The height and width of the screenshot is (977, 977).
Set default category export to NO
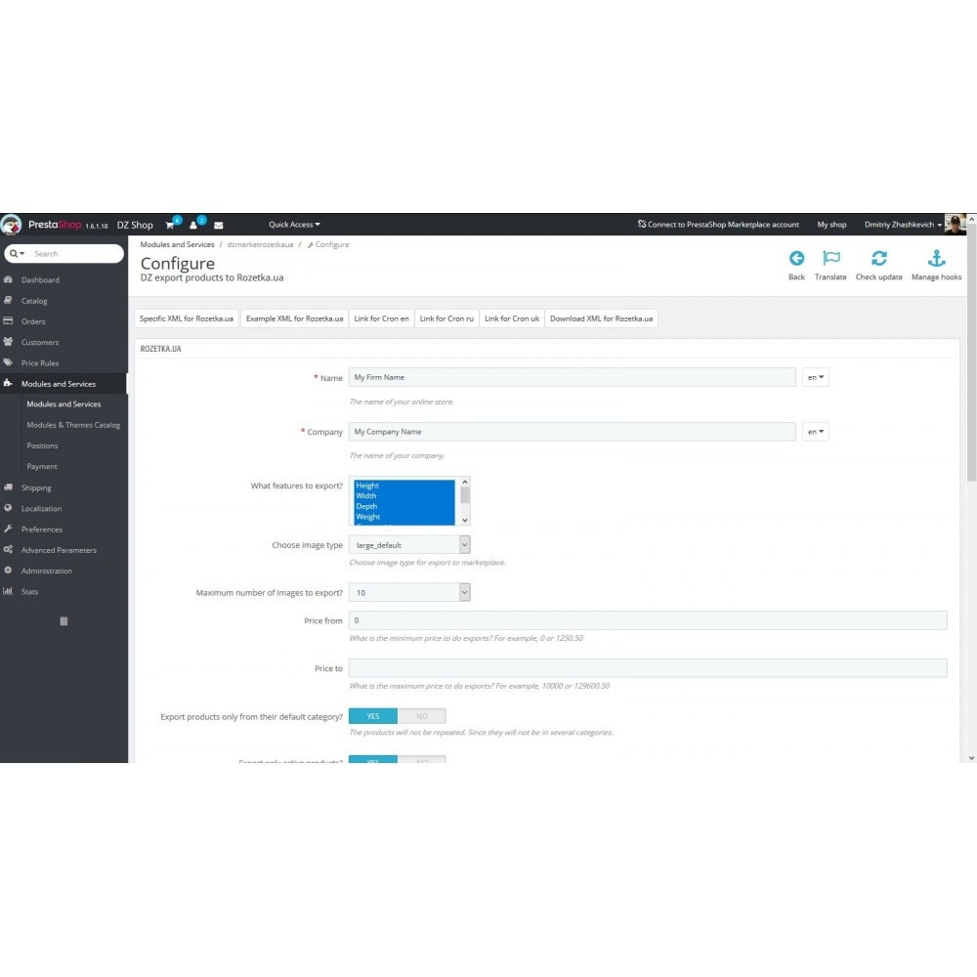point(422,716)
